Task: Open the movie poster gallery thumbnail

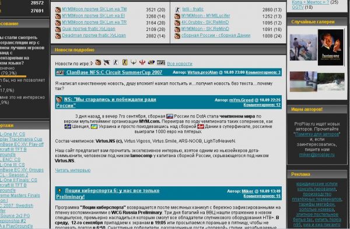Action: (331, 47)
